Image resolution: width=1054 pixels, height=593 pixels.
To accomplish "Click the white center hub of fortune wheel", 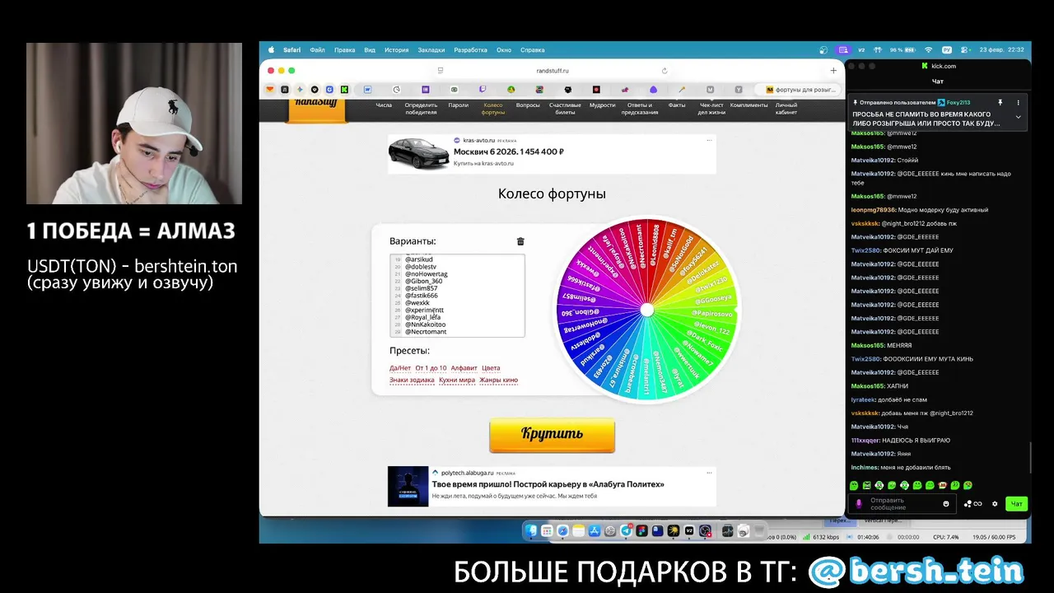I will point(647,310).
